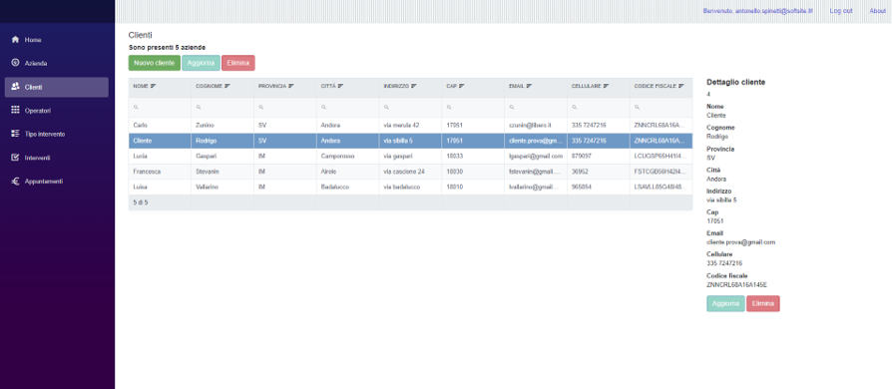This screenshot has width=892, height=389.
Task: Open the About link
Action: click(877, 11)
